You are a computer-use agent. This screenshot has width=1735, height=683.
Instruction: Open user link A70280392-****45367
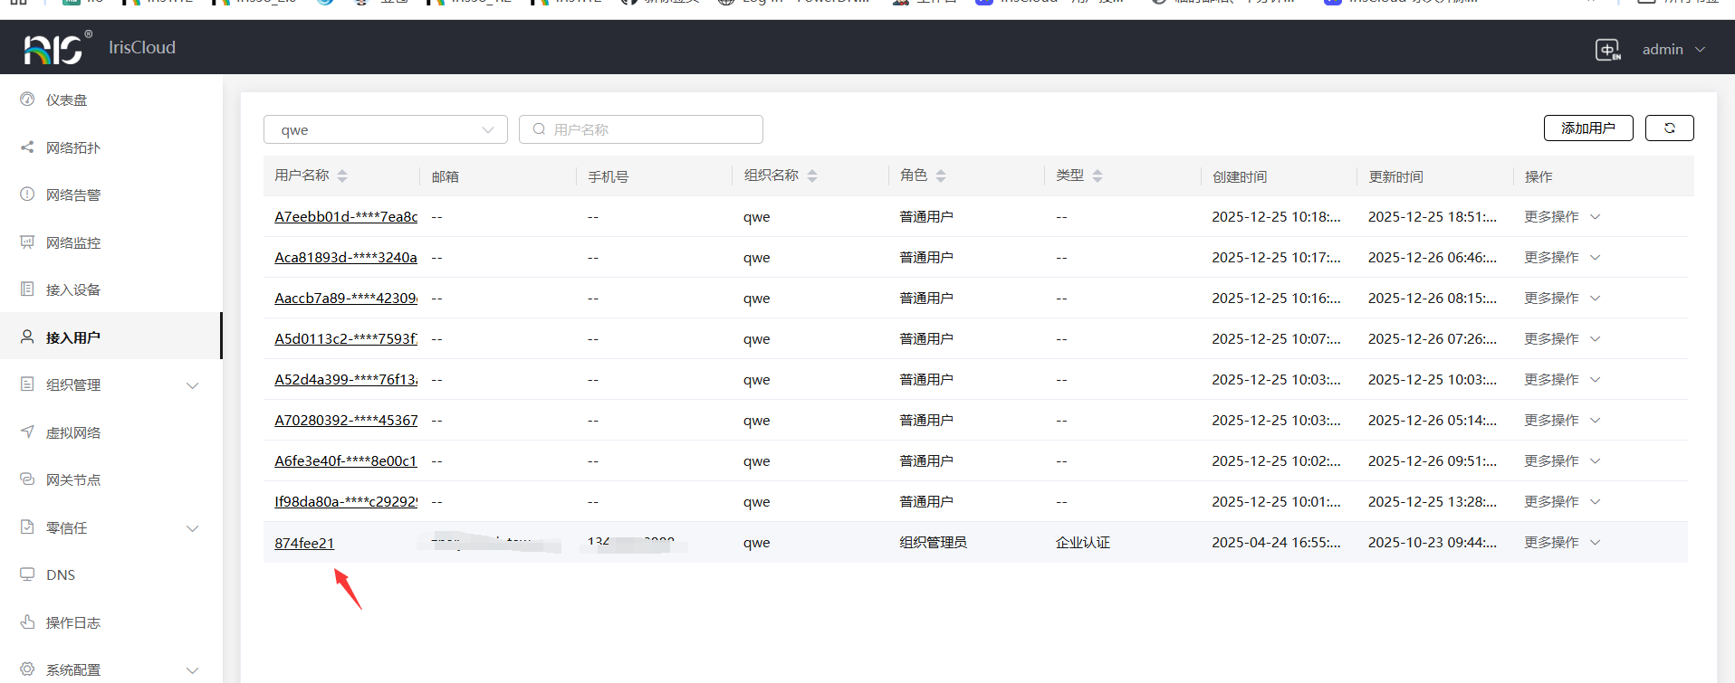pos(346,421)
